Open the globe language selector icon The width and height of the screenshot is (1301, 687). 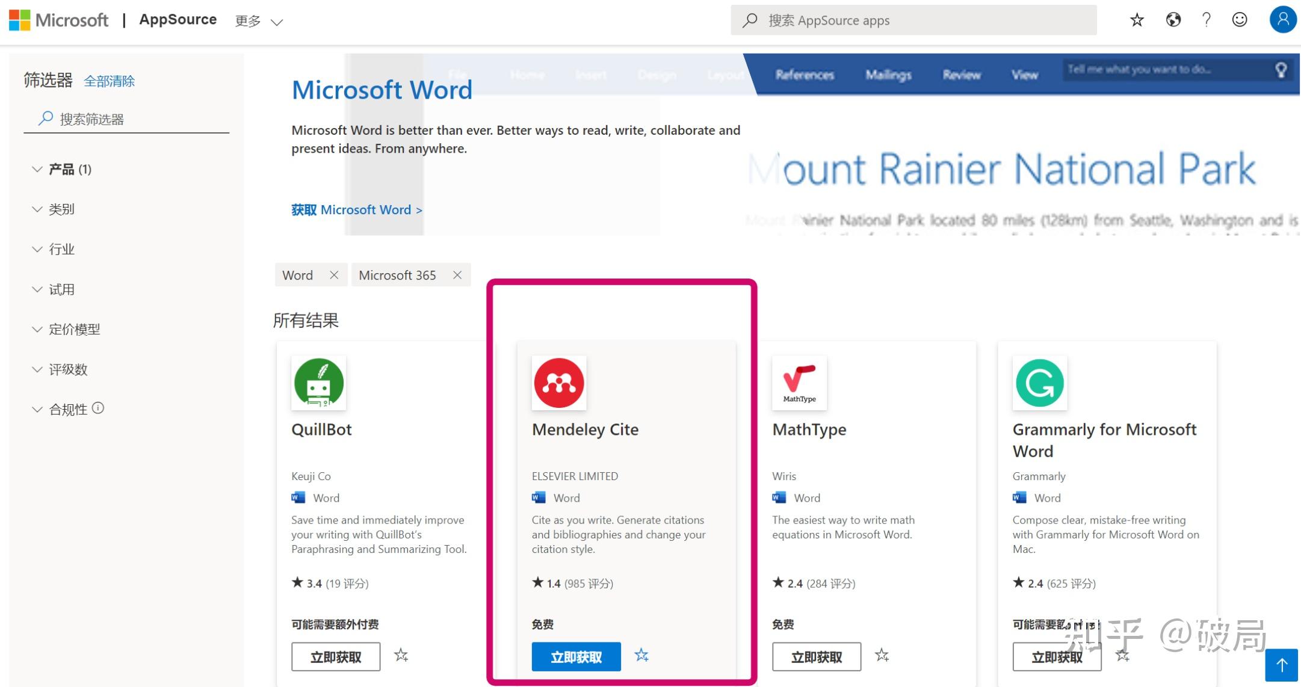tap(1173, 20)
